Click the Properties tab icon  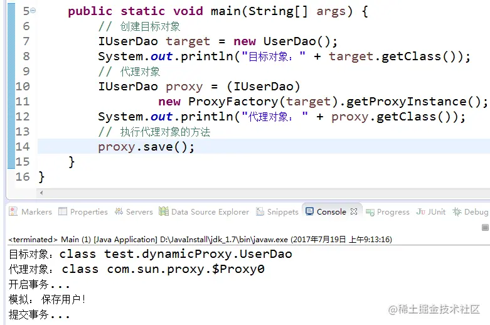(x=63, y=211)
